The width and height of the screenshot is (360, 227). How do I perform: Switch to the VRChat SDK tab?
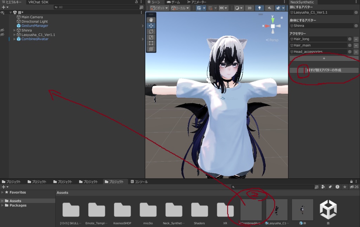click(38, 2)
